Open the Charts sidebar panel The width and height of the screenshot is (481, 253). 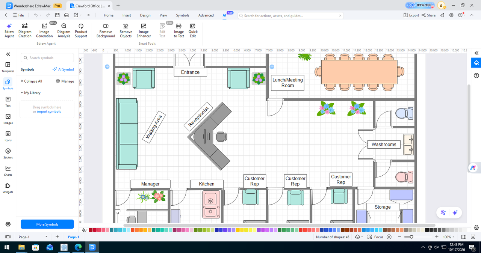[8, 171]
